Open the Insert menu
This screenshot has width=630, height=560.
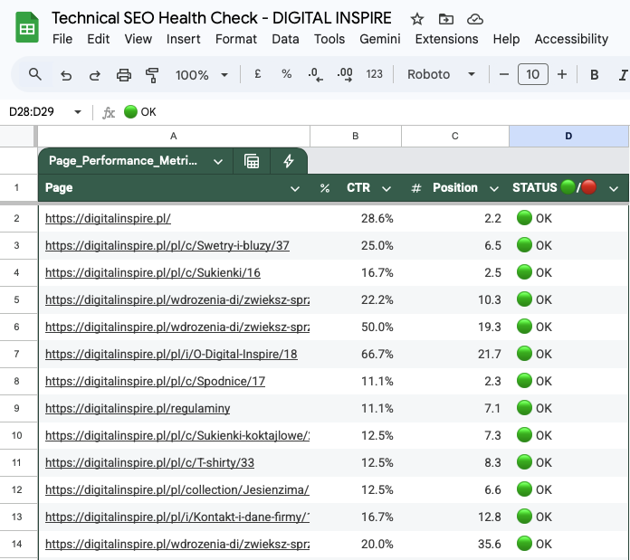pos(183,39)
